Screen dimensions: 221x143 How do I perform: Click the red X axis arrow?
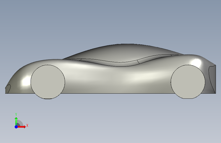coord(21,127)
